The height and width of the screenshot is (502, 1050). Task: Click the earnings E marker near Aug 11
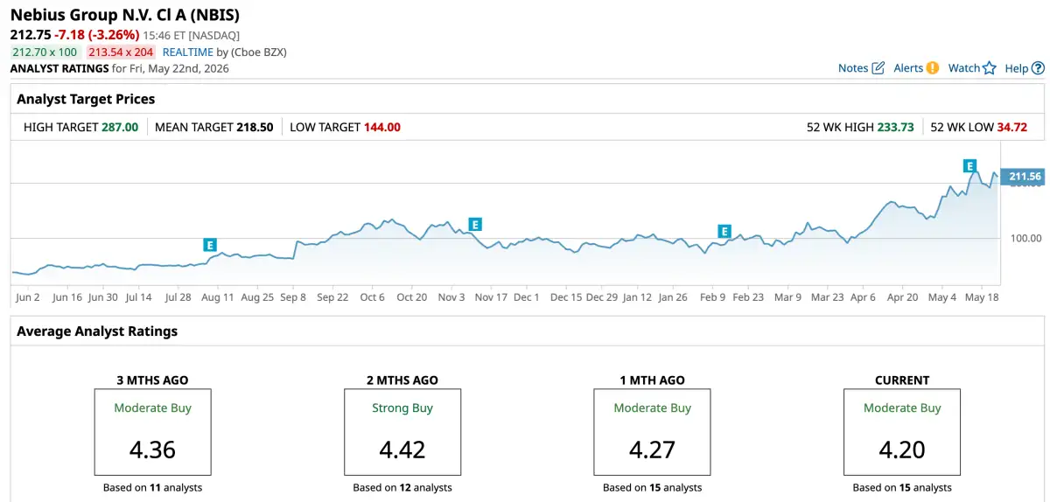[210, 245]
